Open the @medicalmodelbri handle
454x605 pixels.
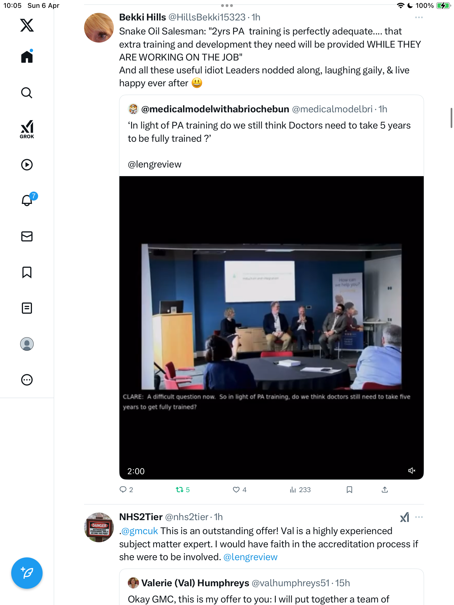[332, 109]
